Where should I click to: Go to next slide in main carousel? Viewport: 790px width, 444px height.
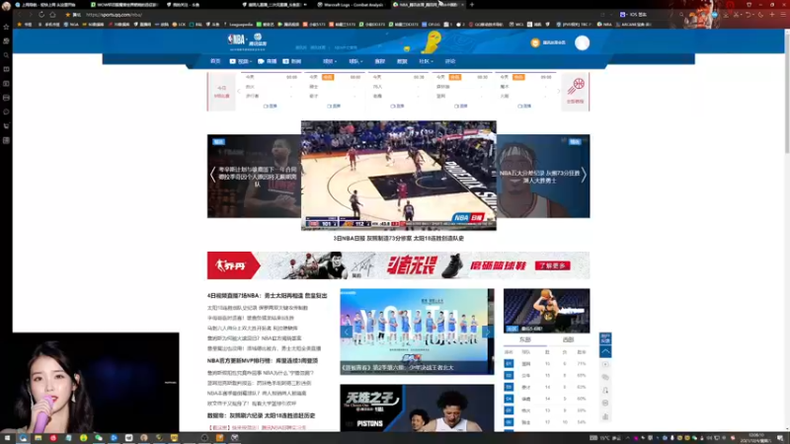pyautogui.click(x=584, y=175)
